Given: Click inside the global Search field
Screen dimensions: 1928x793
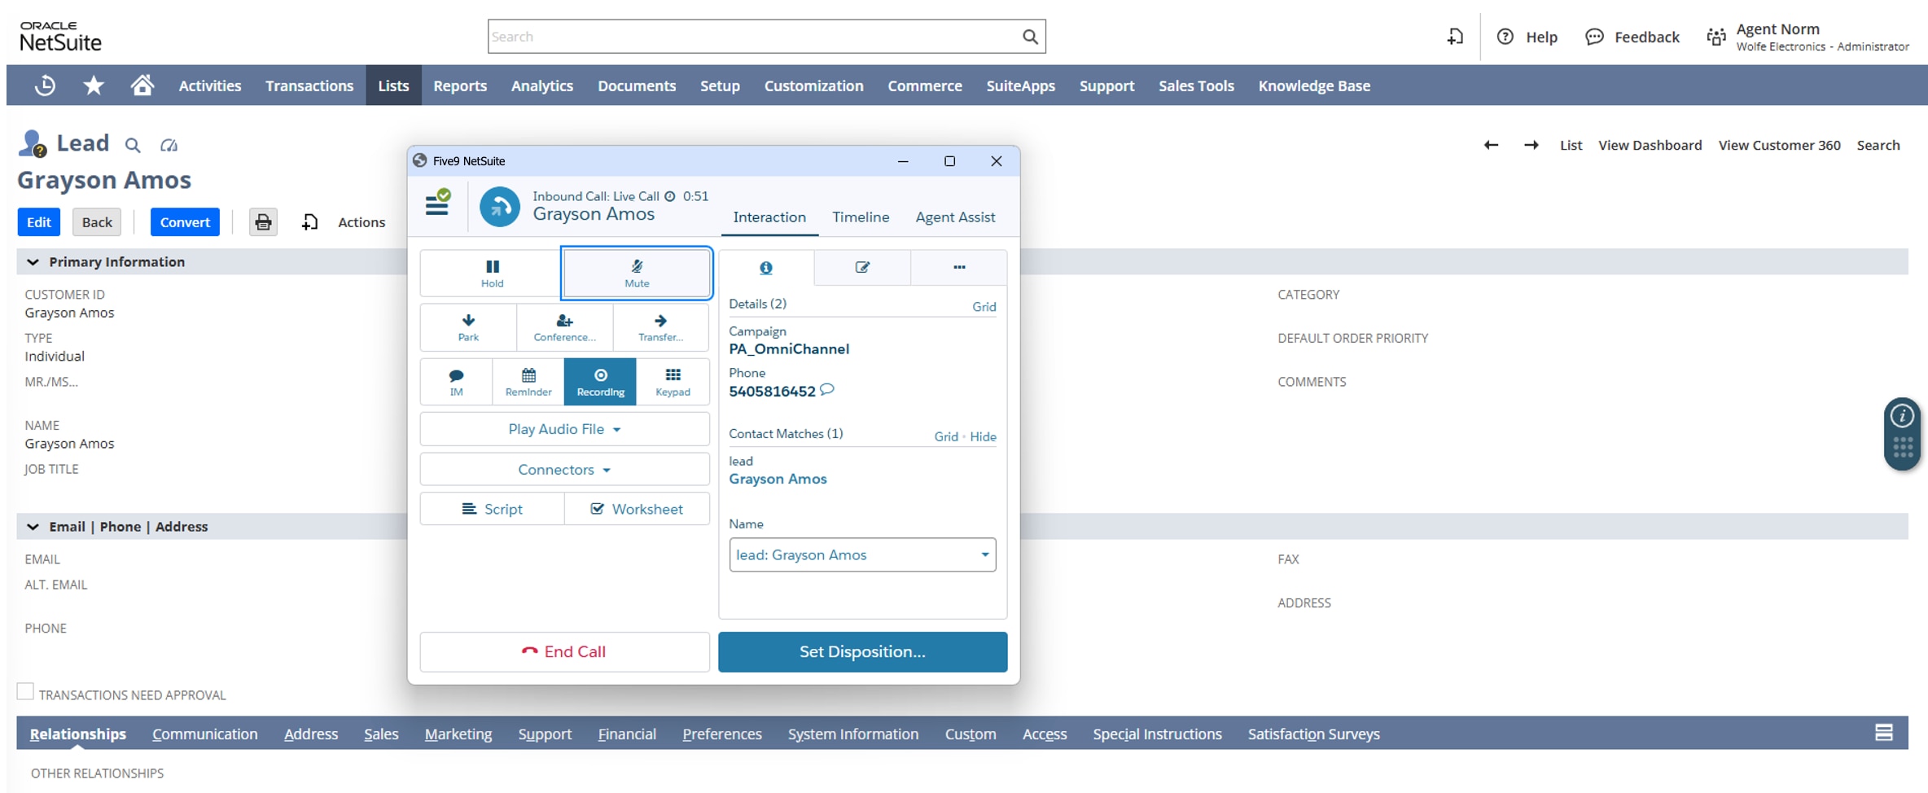Looking at the screenshot, I should (x=753, y=37).
